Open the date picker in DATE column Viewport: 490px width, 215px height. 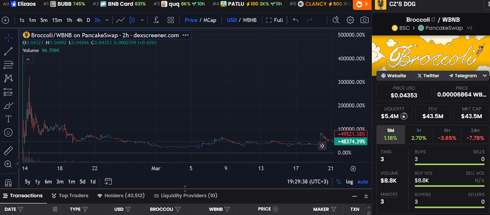55,209
